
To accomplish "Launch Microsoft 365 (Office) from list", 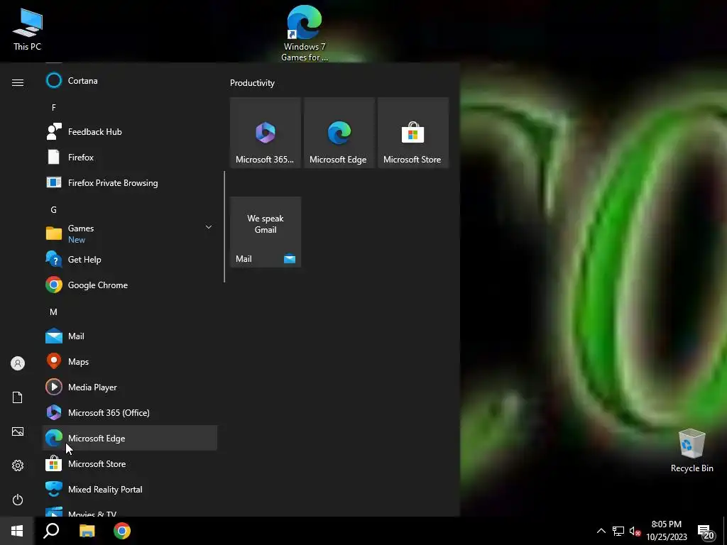I will click(130, 412).
